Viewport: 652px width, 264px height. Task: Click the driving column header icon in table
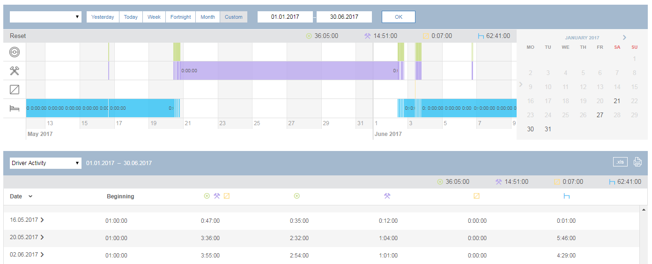coord(296,196)
